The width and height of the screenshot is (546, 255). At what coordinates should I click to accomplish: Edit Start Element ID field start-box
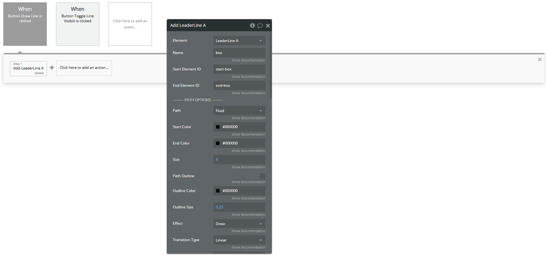pyautogui.click(x=239, y=69)
